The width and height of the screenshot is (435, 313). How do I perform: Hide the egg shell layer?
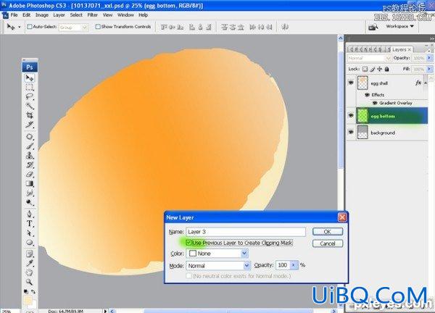351,83
